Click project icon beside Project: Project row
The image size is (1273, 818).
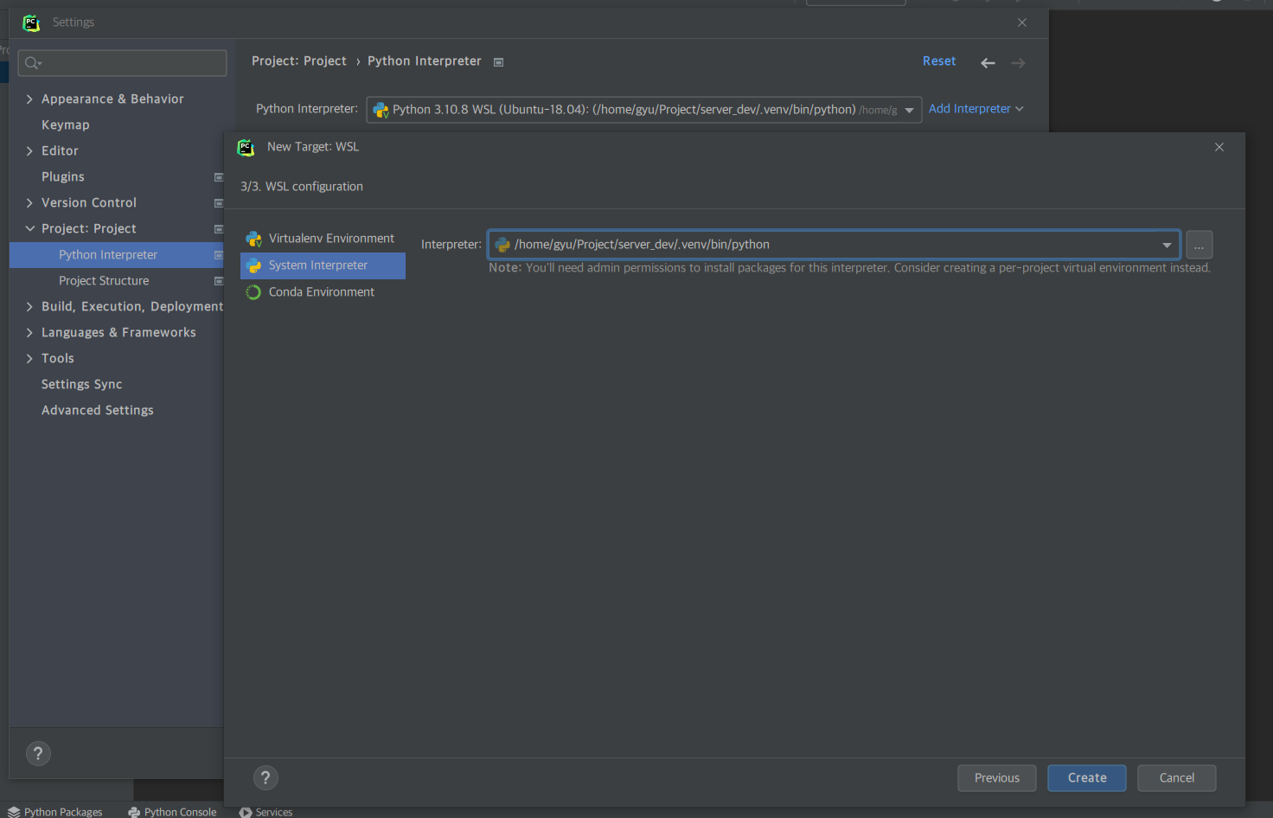click(219, 229)
